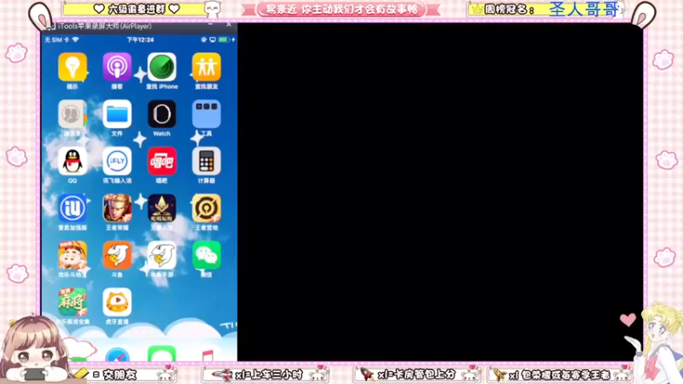The height and width of the screenshot is (384, 683).
Task: Open the 虎牙直播 Huya live app
Action: pos(117,302)
